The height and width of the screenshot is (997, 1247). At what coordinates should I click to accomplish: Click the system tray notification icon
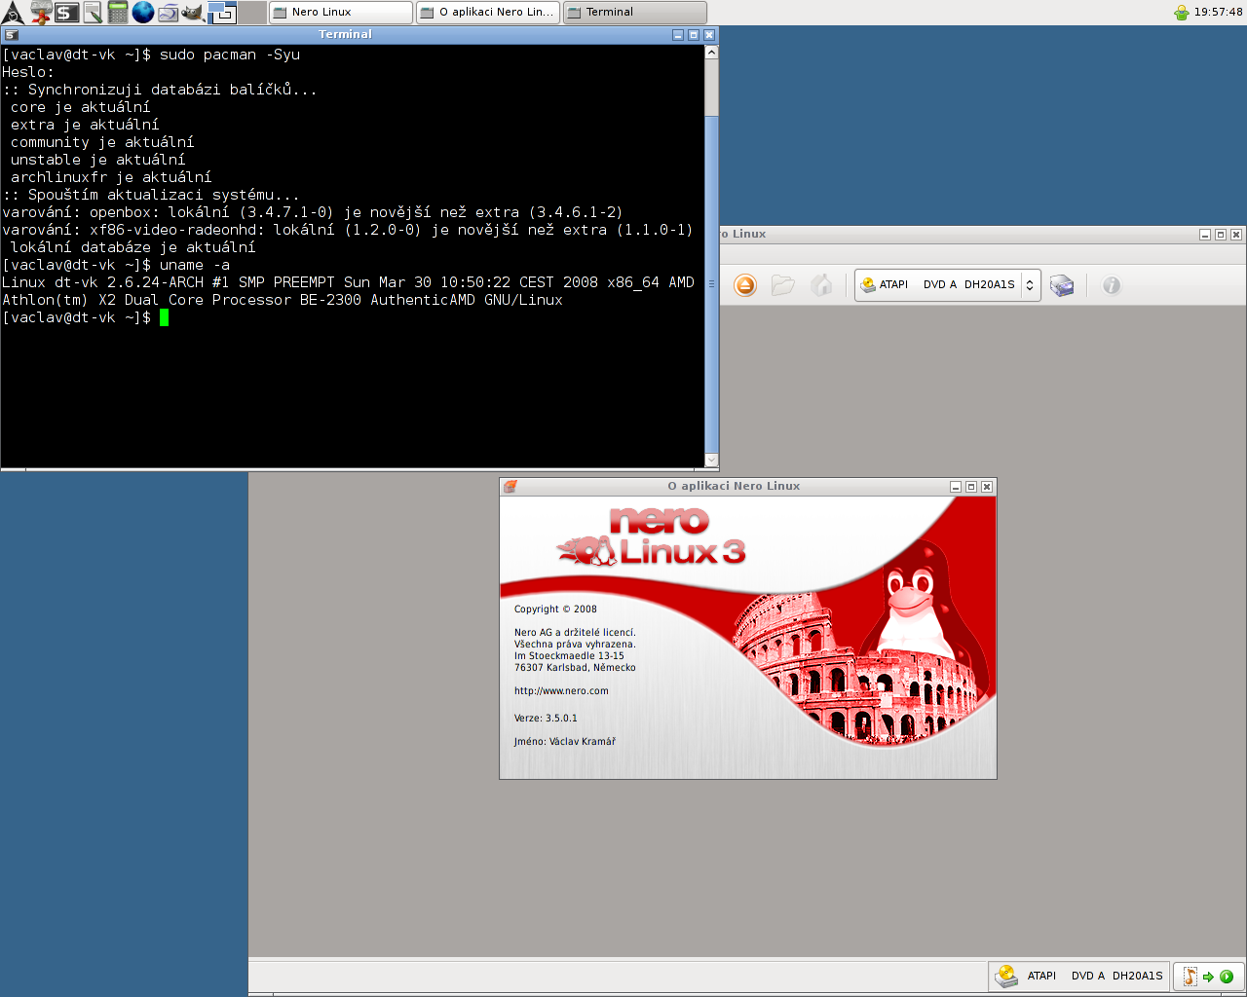click(1181, 13)
